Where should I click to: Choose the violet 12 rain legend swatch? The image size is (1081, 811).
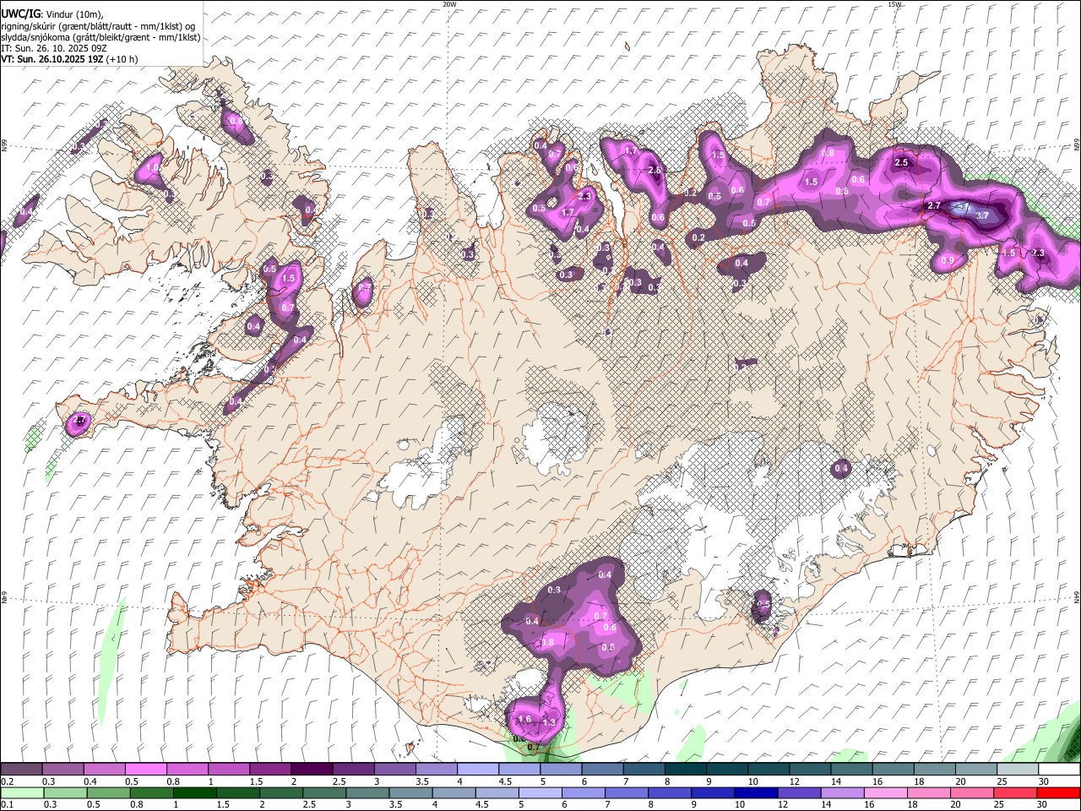[800, 793]
